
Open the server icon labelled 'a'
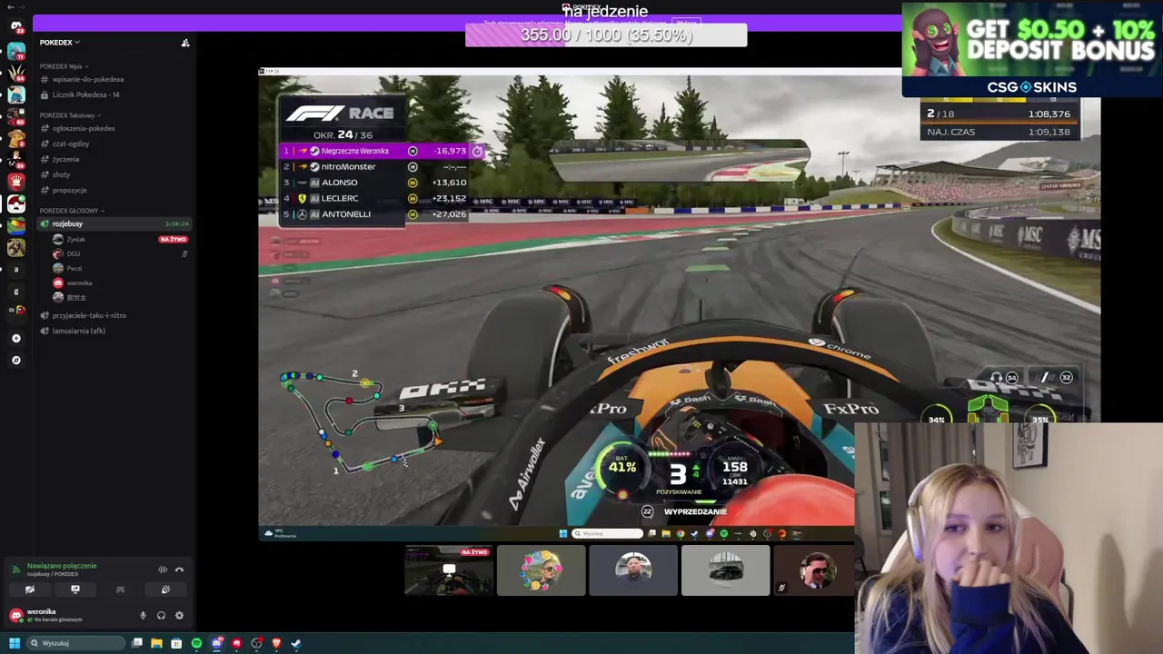pyautogui.click(x=15, y=269)
